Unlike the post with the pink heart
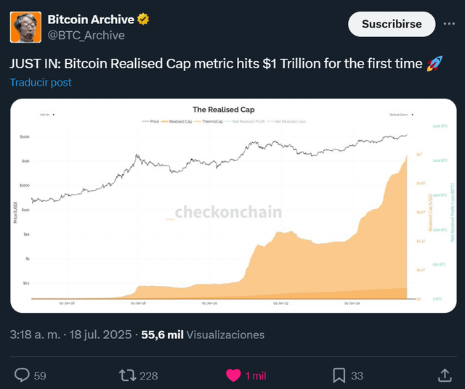 click(233, 375)
